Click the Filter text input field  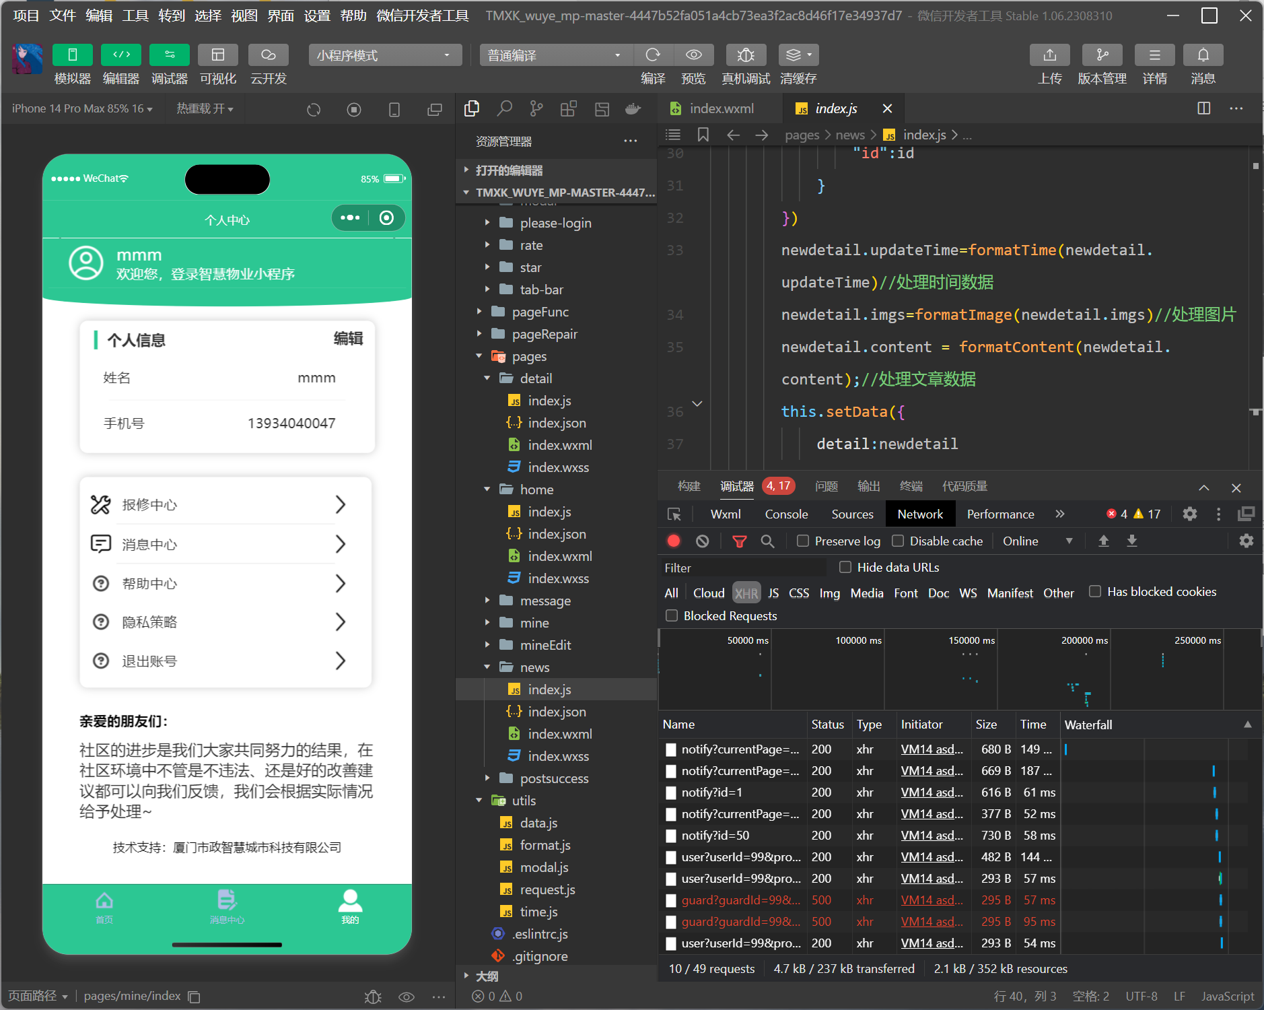click(x=744, y=568)
